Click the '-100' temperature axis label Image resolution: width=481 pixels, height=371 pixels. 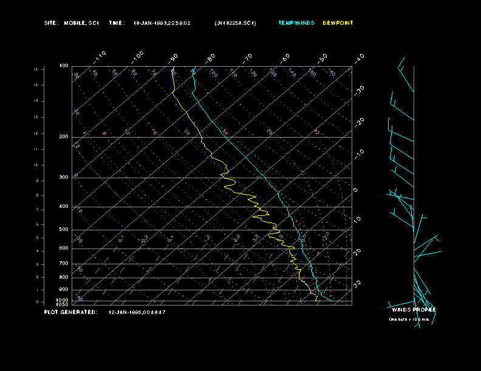click(137, 58)
